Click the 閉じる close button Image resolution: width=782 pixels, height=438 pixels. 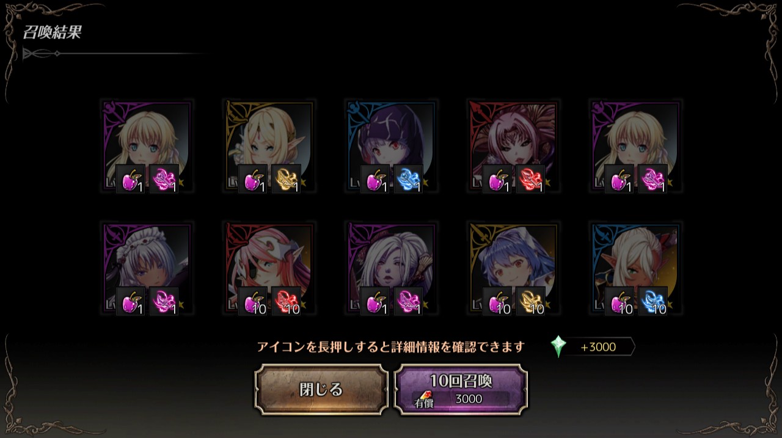(x=321, y=390)
